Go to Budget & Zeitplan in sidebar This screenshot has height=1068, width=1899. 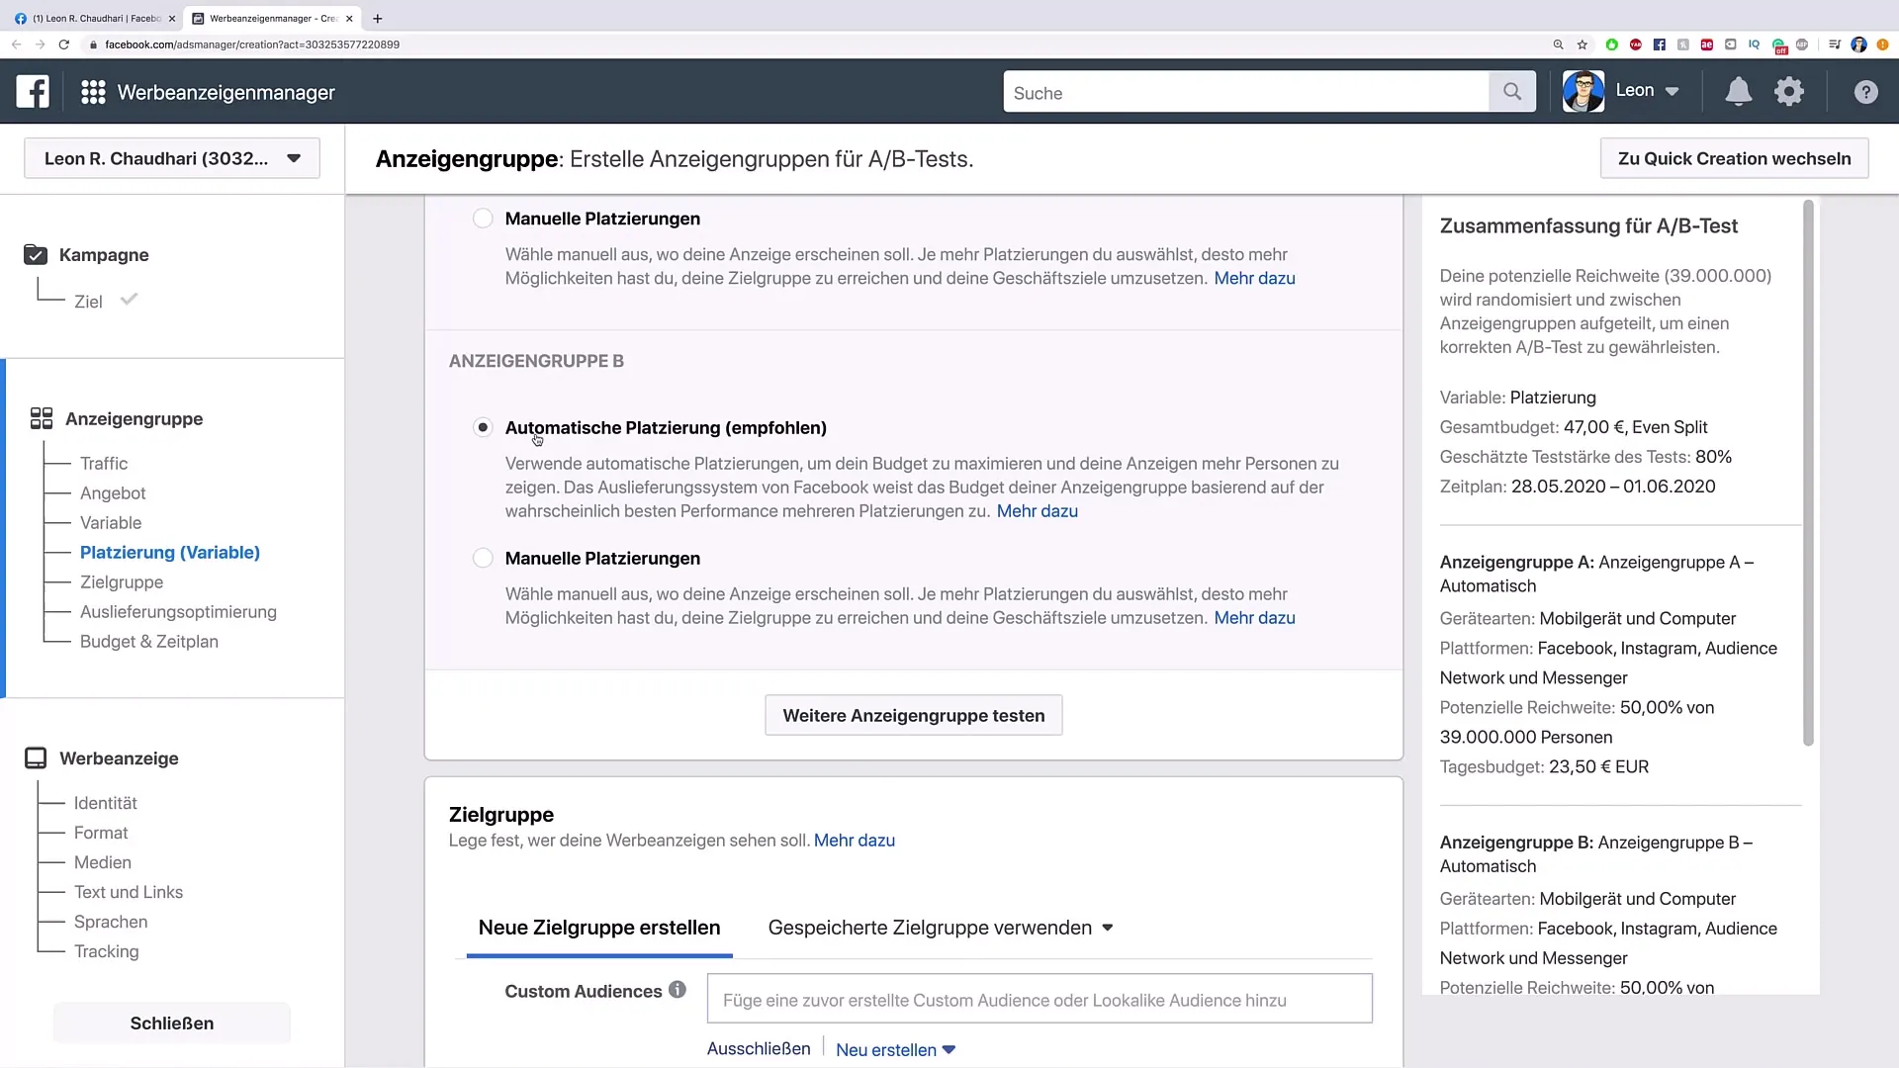click(149, 641)
